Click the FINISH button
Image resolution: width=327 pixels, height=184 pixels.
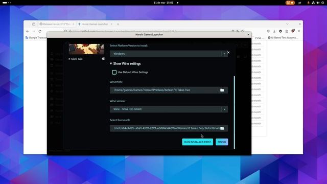222,142
